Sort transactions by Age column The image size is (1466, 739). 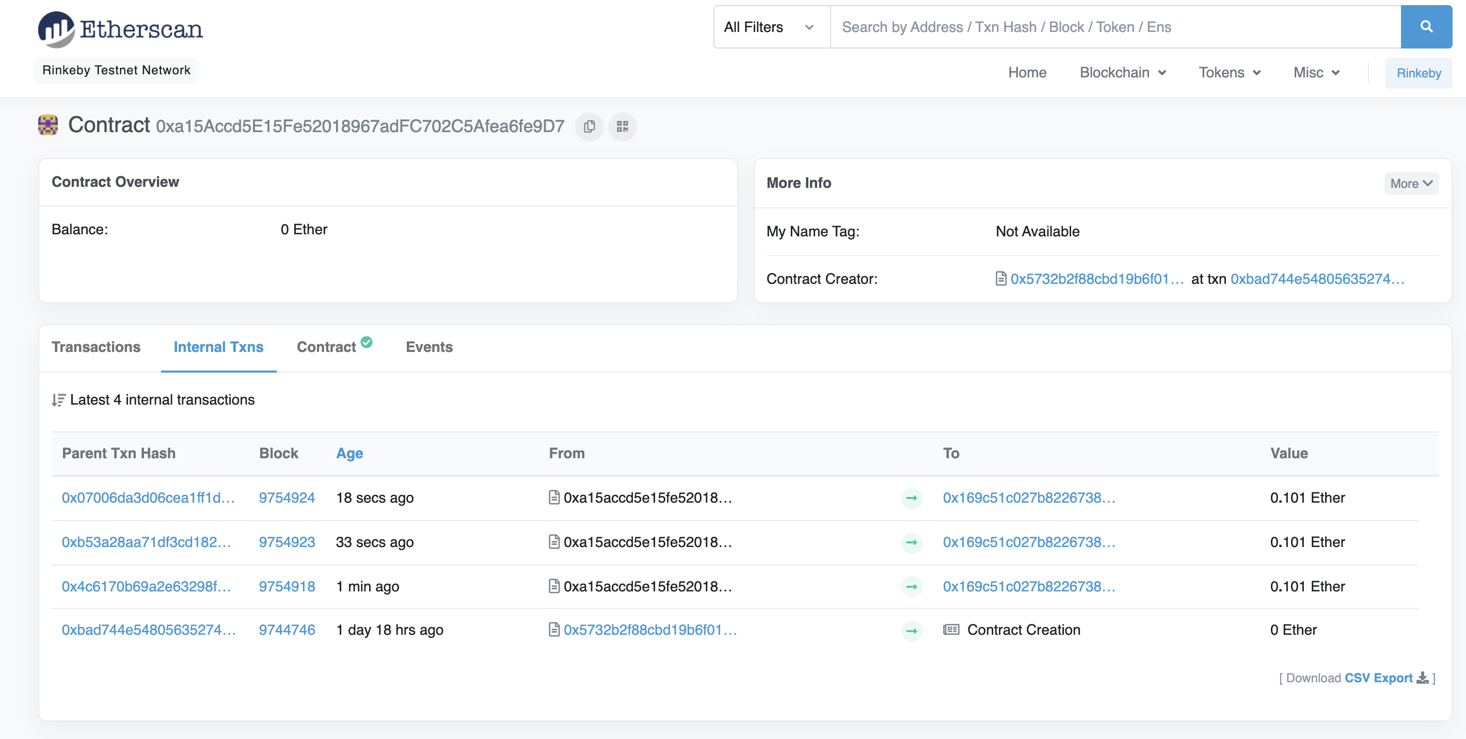click(349, 454)
